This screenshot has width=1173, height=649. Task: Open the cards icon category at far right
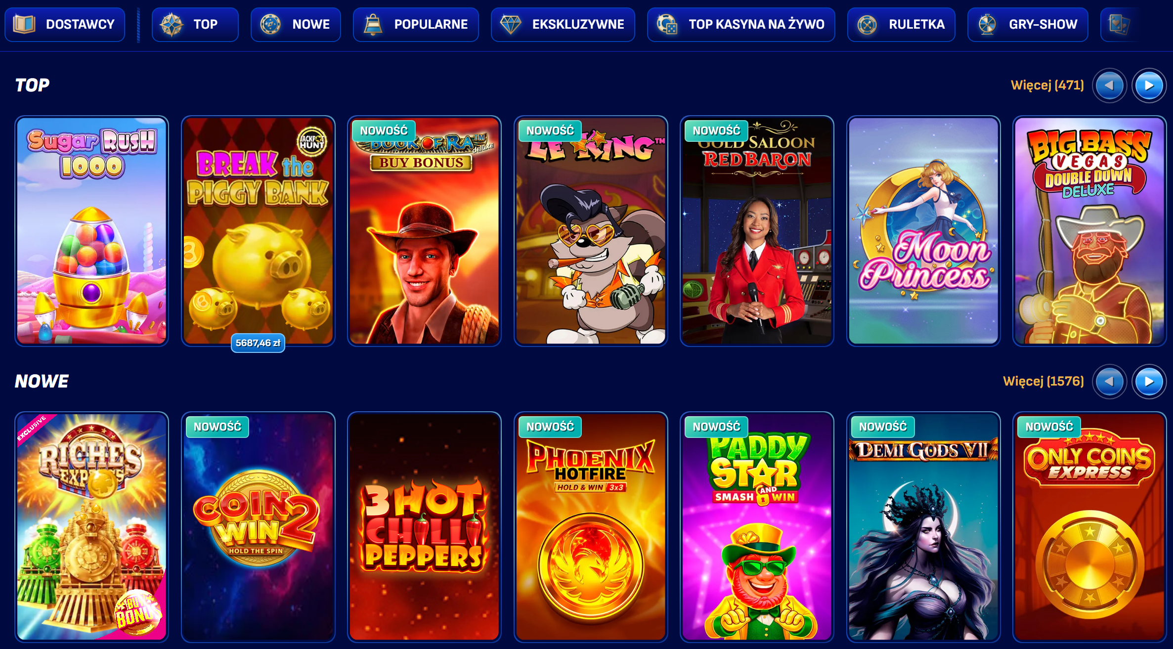coord(1120,24)
